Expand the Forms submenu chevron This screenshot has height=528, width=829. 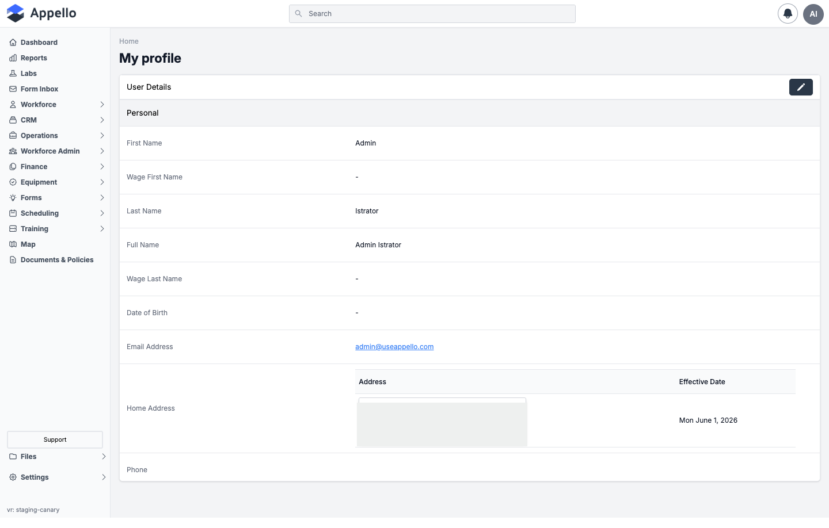point(102,198)
